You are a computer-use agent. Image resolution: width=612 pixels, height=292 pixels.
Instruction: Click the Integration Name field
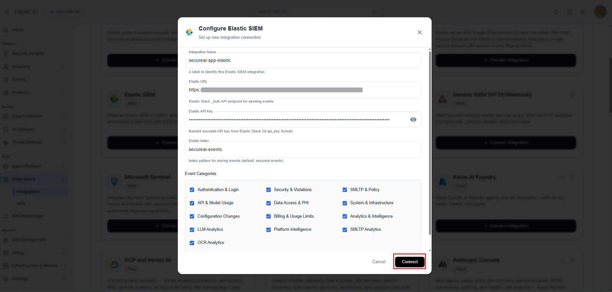[x=303, y=60]
